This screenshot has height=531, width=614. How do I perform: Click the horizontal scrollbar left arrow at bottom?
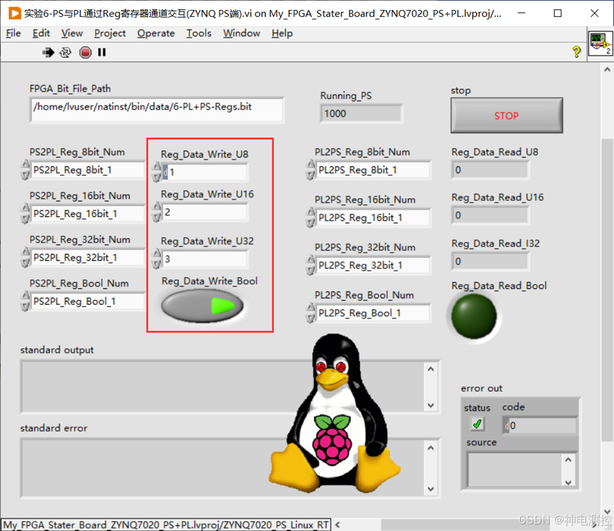click(338, 524)
